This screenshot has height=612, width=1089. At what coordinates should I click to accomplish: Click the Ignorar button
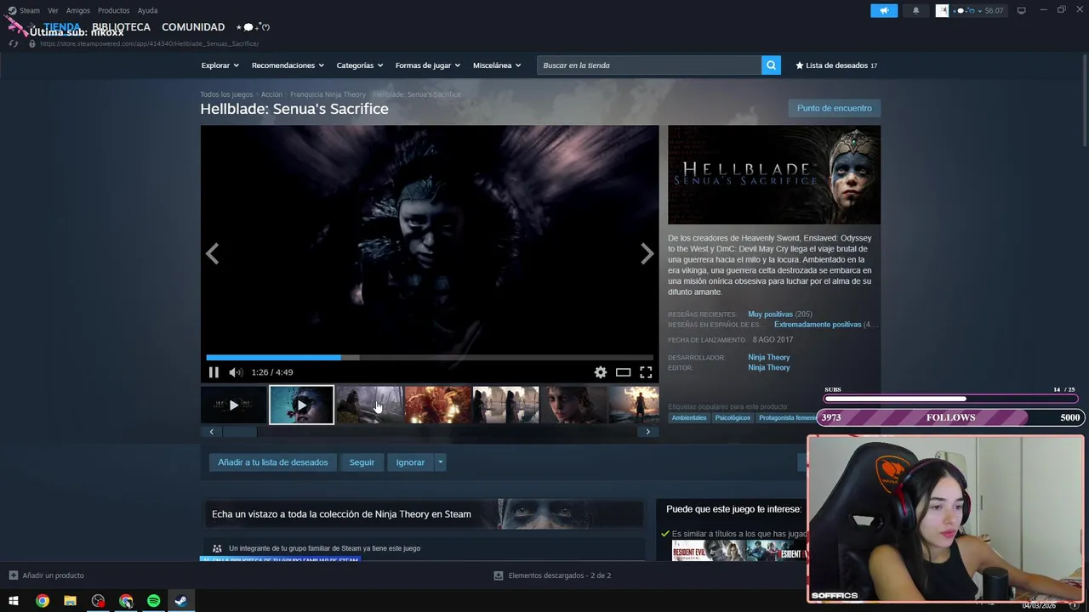tap(410, 462)
